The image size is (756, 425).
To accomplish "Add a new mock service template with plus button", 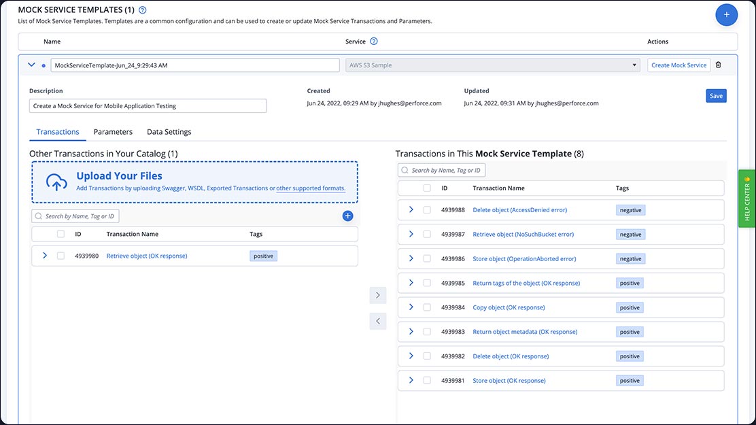I will (x=726, y=14).
